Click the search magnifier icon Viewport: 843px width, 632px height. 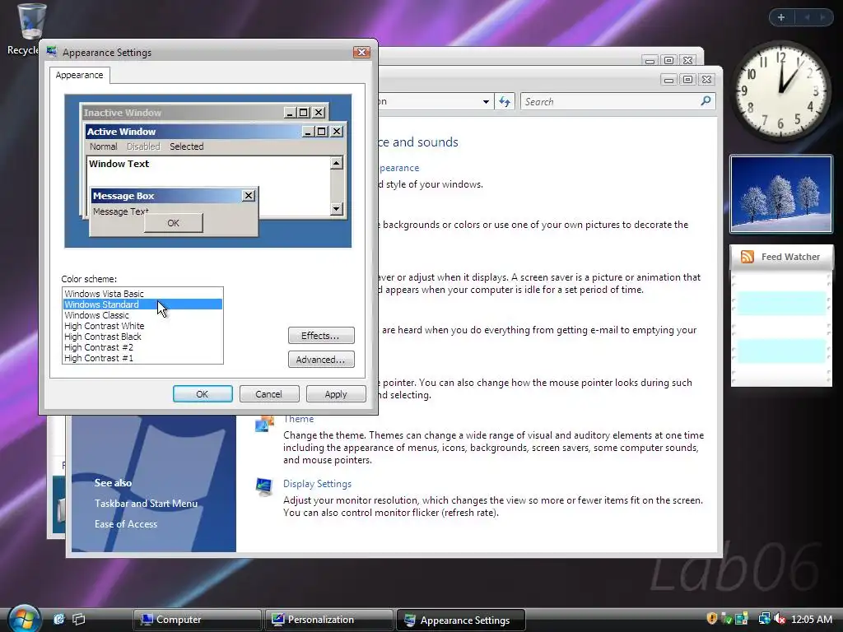point(706,101)
